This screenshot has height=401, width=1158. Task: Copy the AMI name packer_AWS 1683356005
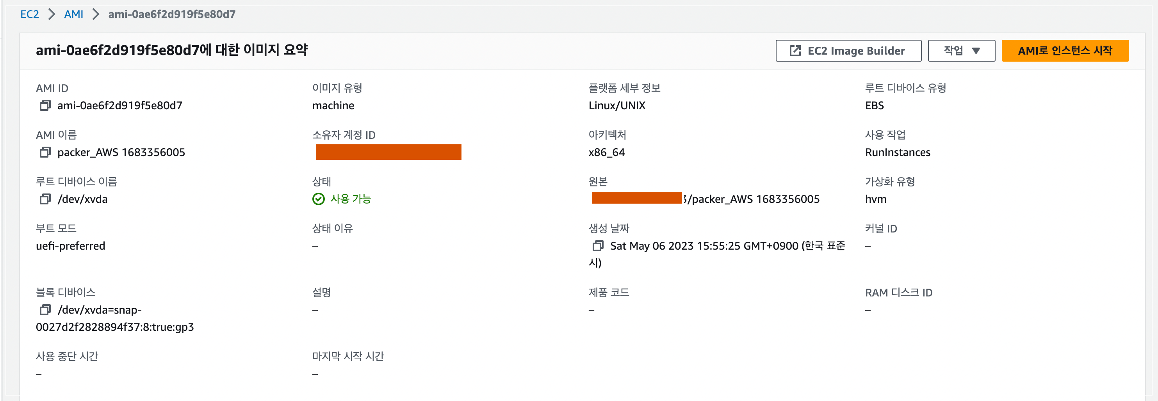tap(45, 152)
